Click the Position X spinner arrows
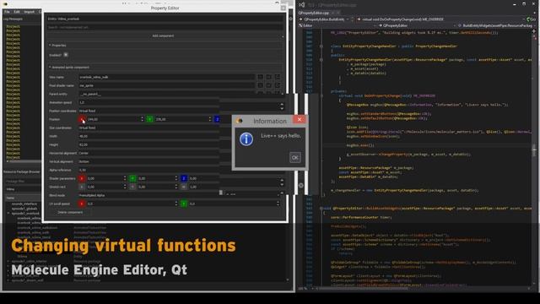 (x=143, y=119)
